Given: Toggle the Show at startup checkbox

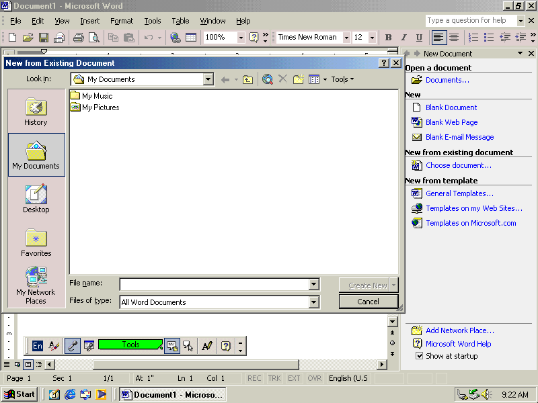Looking at the screenshot, I should tap(419, 356).
